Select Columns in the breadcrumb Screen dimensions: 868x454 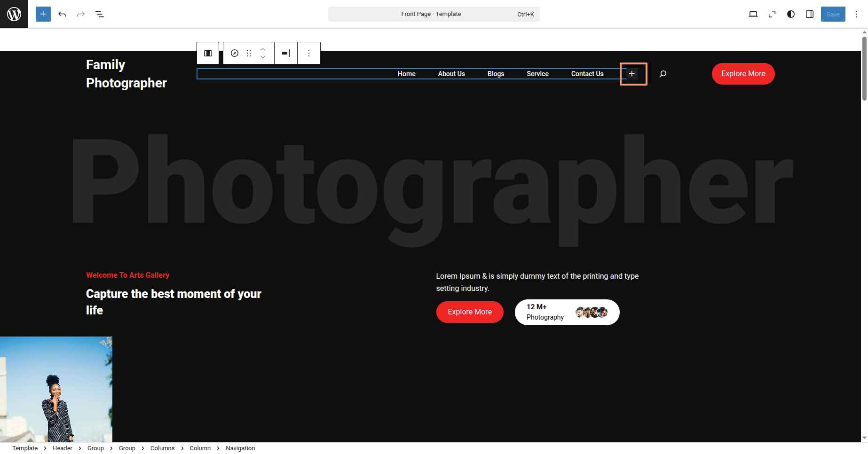click(162, 448)
